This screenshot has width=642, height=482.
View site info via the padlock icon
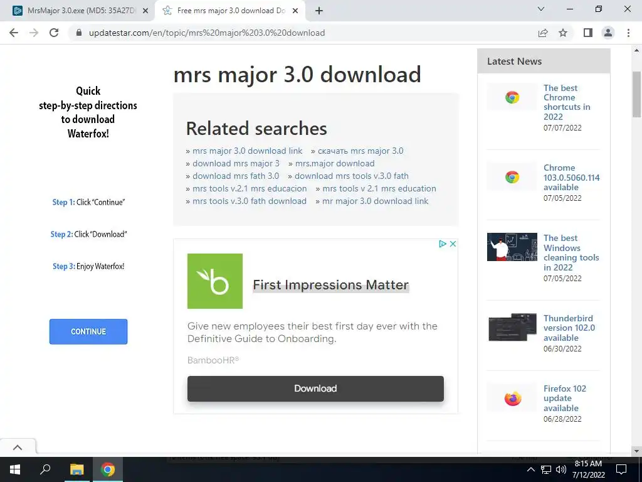79,33
